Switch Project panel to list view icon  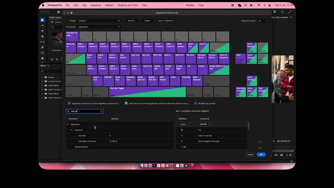pos(57,60)
